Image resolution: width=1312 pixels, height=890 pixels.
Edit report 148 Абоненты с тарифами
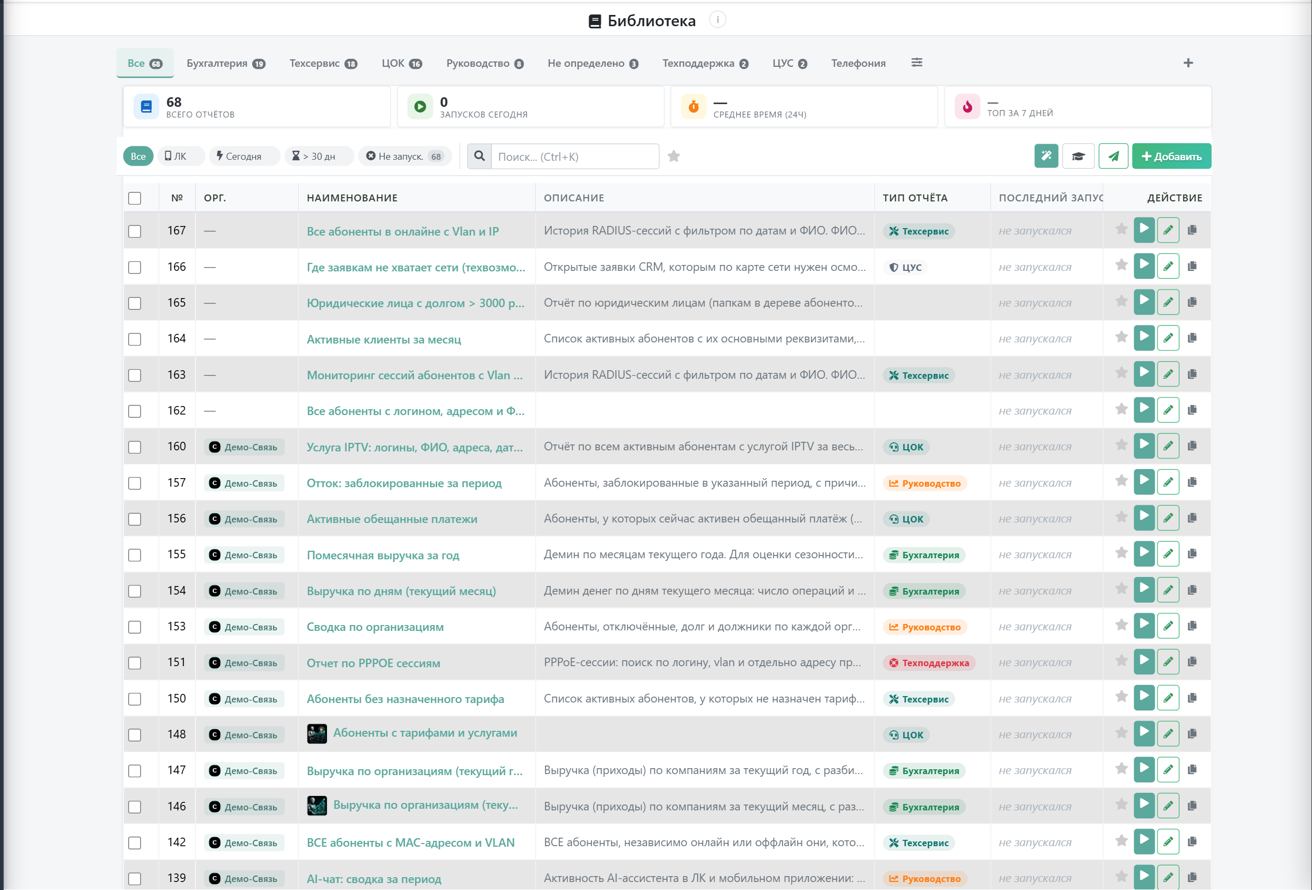click(1167, 733)
